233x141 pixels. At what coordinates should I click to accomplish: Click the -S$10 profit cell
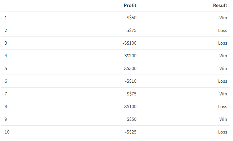(131, 81)
